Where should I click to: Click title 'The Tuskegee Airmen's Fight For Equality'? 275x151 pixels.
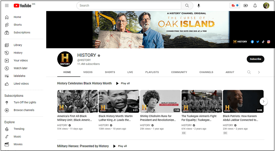(199, 118)
